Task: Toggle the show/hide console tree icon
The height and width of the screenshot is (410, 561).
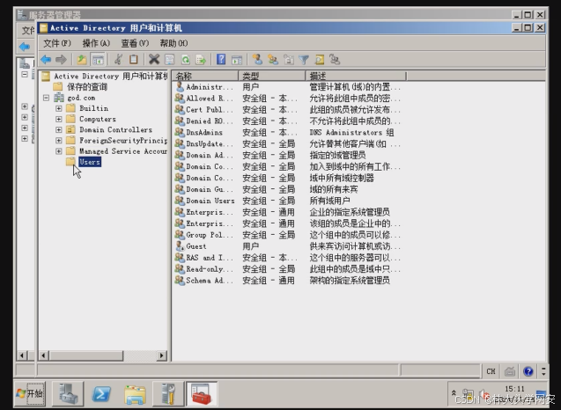Action: tap(98, 59)
